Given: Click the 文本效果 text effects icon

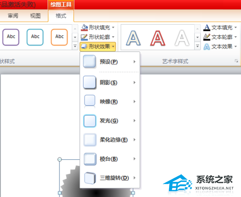Looking at the screenshot, I should pos(207,46).
